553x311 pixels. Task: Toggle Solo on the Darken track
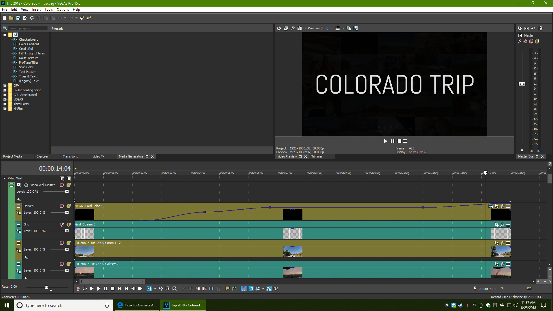point(69,206)
